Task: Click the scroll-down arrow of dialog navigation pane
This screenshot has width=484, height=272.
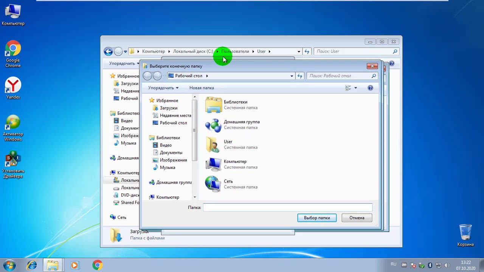Action: (x=195, y=197)
